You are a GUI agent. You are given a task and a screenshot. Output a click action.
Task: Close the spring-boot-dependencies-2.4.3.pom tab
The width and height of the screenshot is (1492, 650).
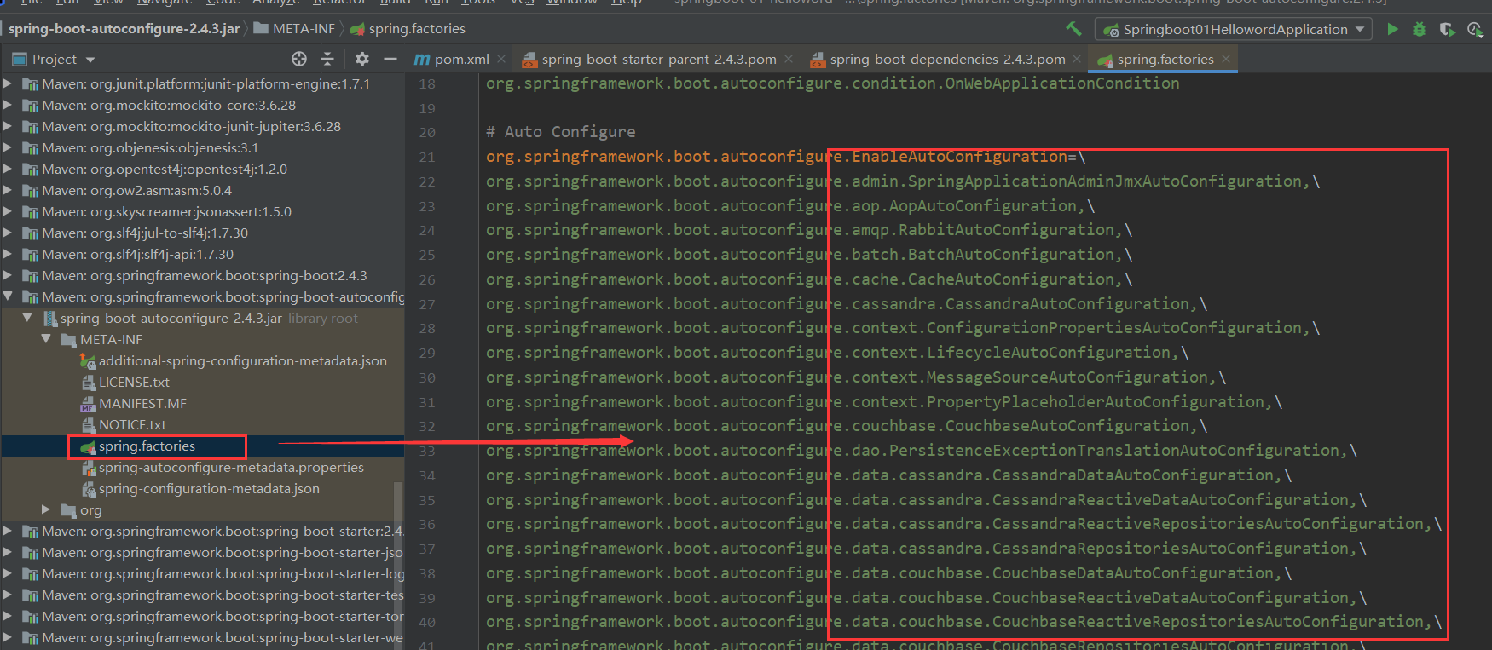coord(1078,59)
